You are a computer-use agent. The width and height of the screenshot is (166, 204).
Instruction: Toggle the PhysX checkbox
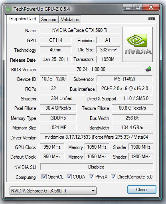91,177
